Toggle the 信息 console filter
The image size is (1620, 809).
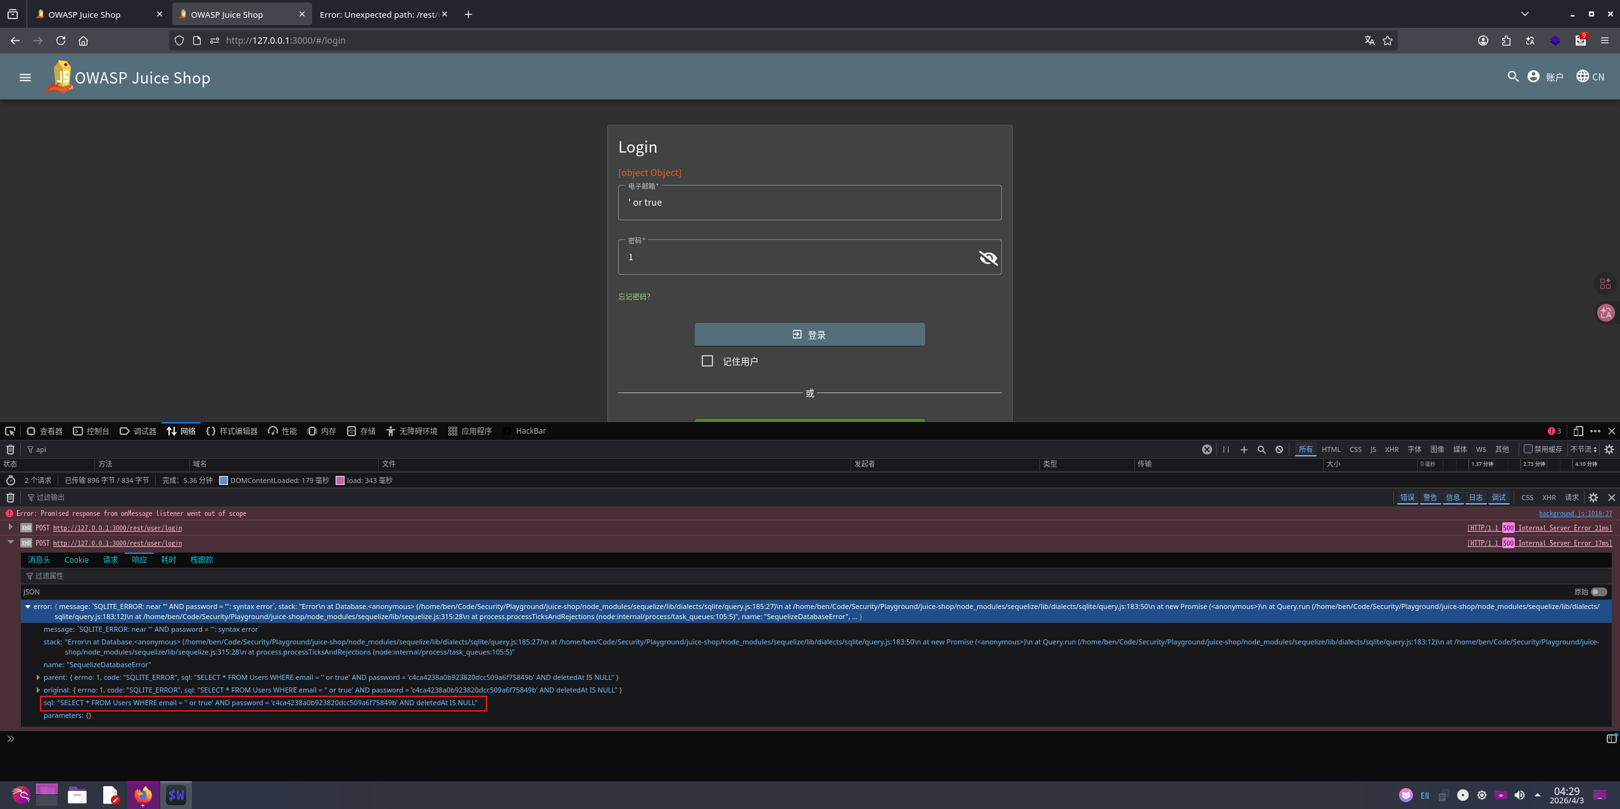(x=1453, y=498)
